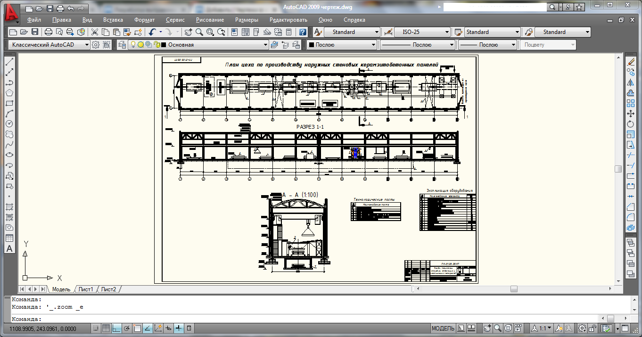Open the Standard text style dropdown
This screenshot has width=642, height=337.
pyautogui.click(x=352, y=32)
